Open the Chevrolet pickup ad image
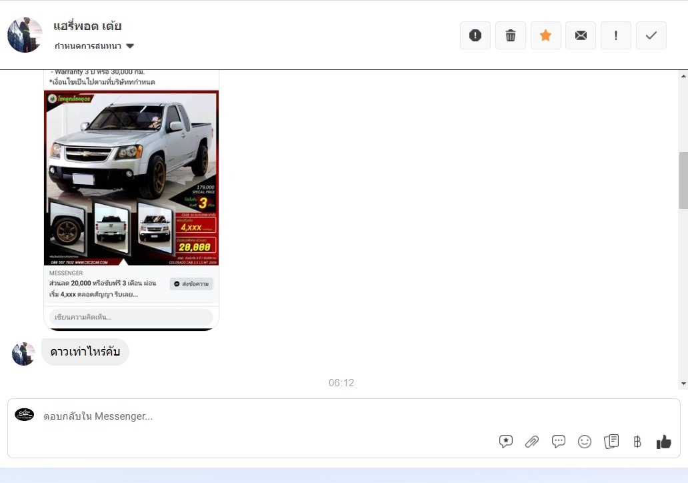 coord(131,178)
